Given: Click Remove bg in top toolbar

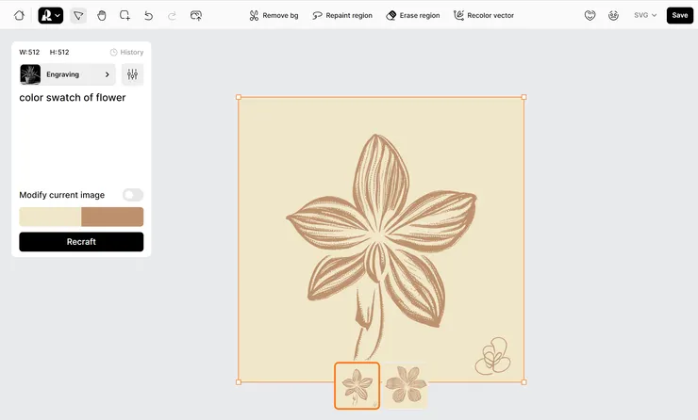Looking at the screenshot, I should click(274, 16).
